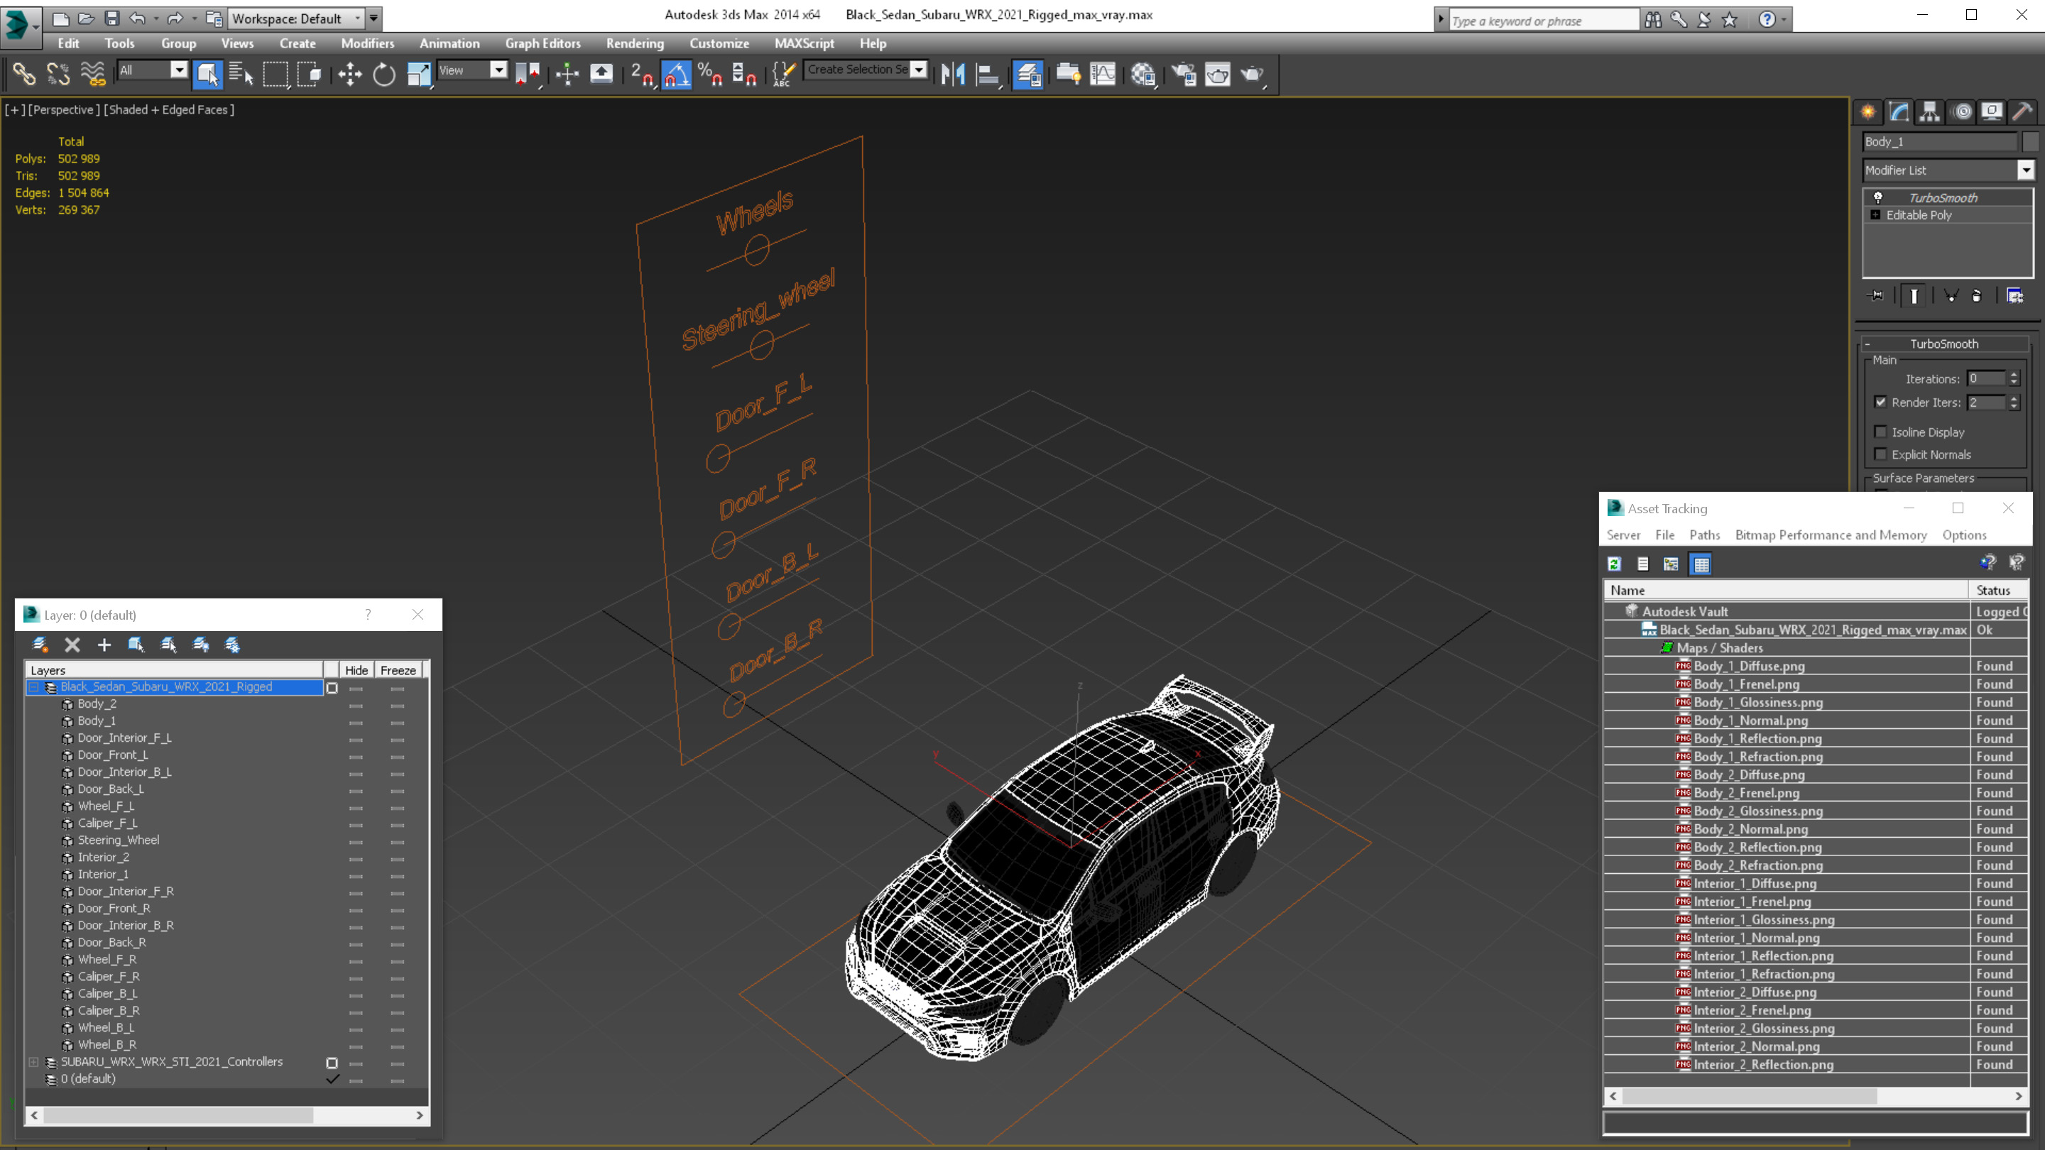Toggle Freeze for Wheel_B_R row
Viewport: 2045px width, 1150px height.
pyautogui.click(x=398, y=1046)
